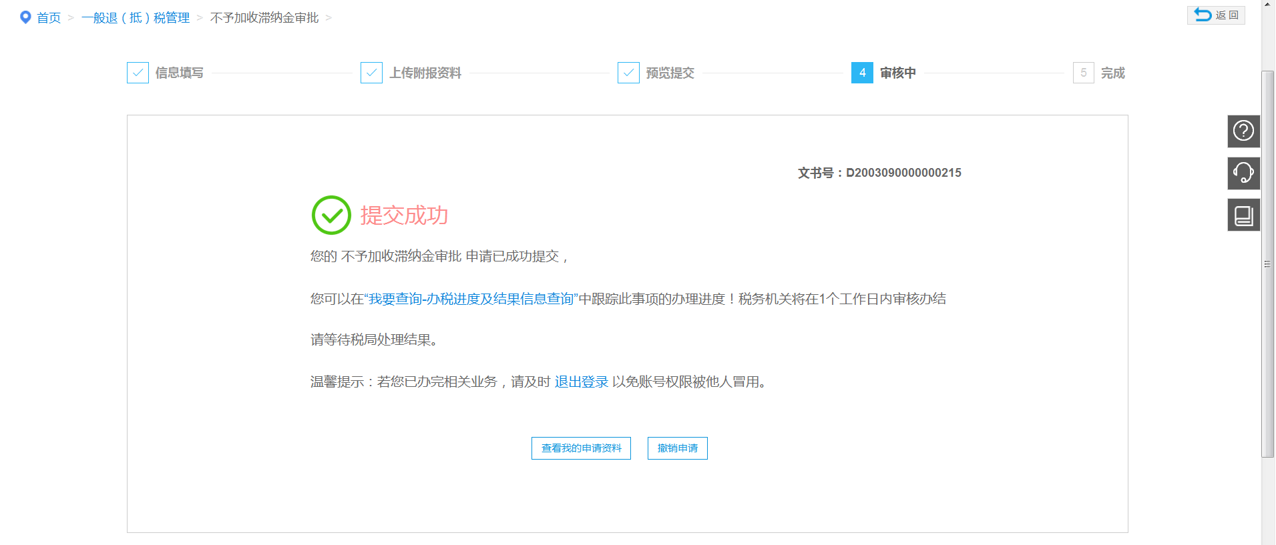The height and width of the screenshot is (545, 1276).
Task: Click the step 5 完成 number badge
Action: click(x=1083, y=73)
